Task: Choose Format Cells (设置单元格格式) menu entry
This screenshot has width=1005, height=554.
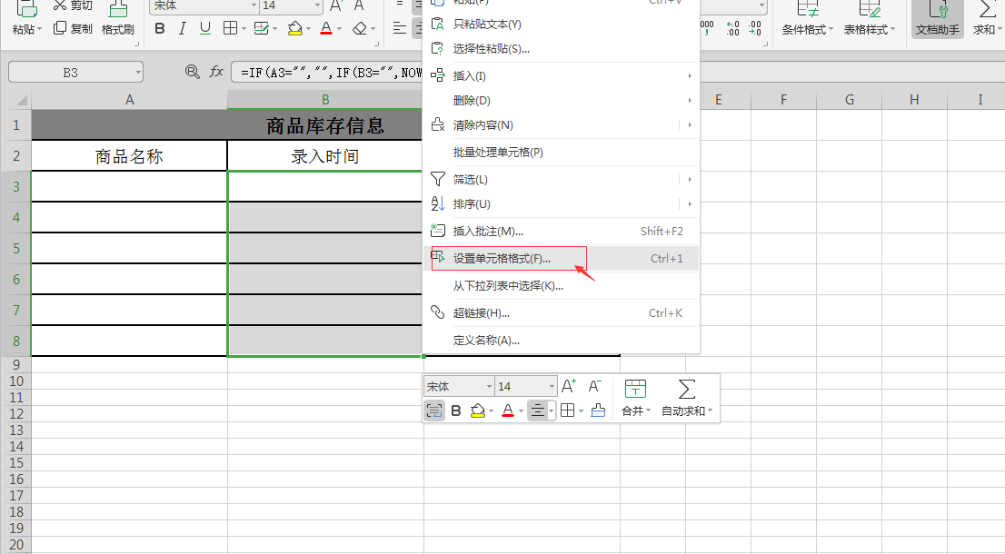Action: (561, 259)
